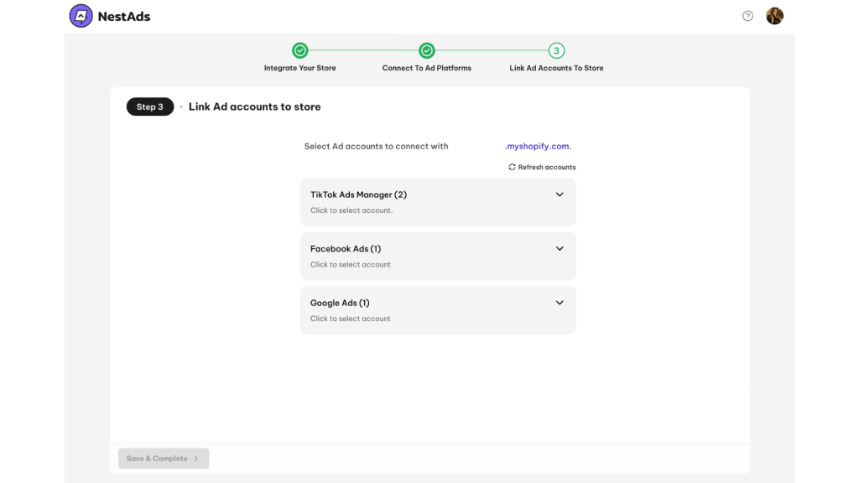The image size is (859, 483).
Task: Click the Connect To Ad Platforms checkmark
Action: [x=427, y=50]
